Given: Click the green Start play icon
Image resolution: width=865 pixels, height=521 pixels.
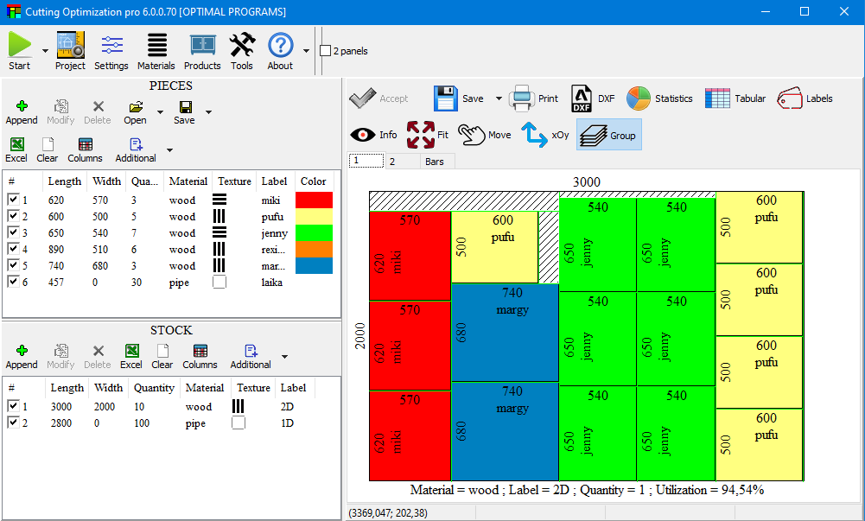Looking at the screenshot, I should pos(20,45).
